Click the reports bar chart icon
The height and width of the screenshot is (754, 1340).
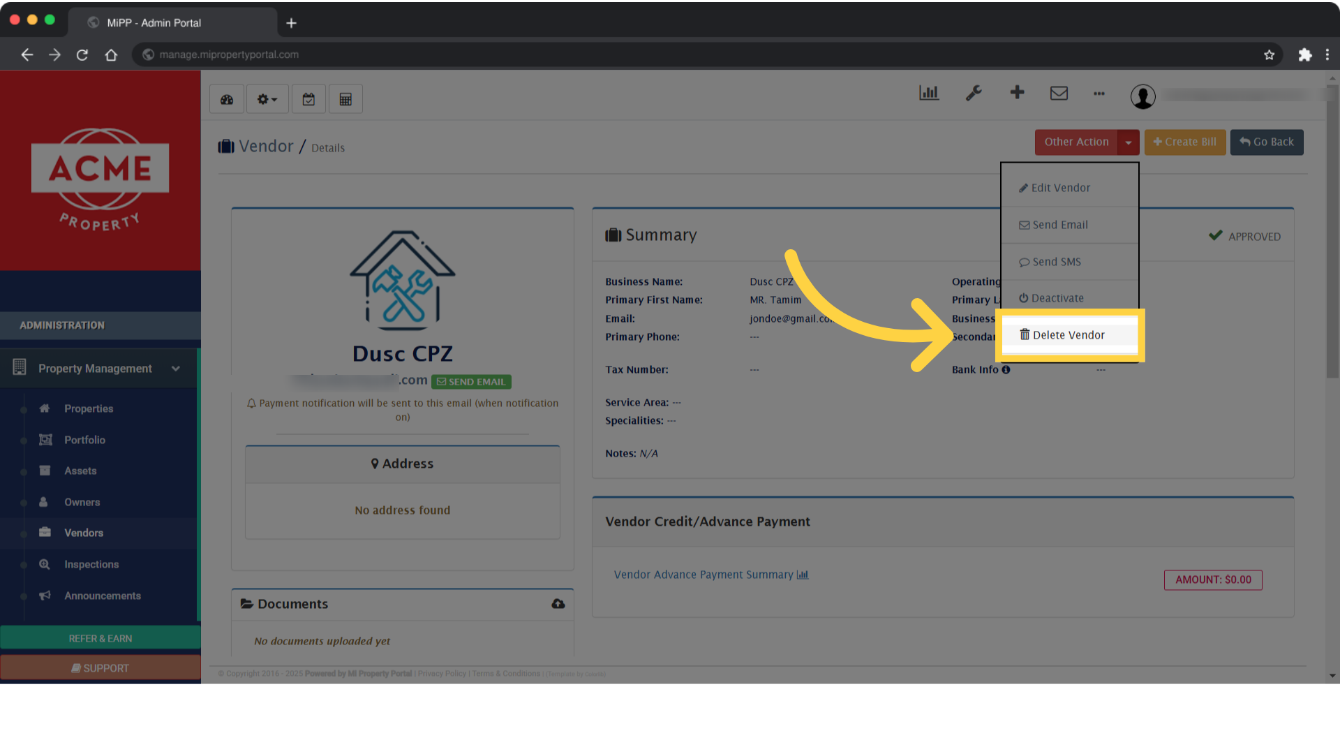point(928,92)
